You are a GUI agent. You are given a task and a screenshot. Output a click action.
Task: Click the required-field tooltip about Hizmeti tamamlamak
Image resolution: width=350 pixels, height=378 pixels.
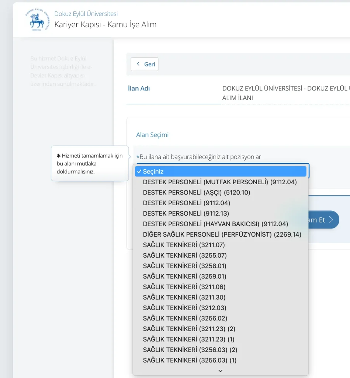(x=90, y=164)
